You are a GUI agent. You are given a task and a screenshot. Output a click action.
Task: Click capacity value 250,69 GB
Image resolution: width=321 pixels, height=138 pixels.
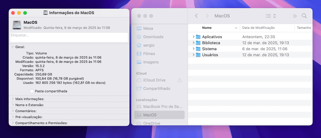point(44,74)
